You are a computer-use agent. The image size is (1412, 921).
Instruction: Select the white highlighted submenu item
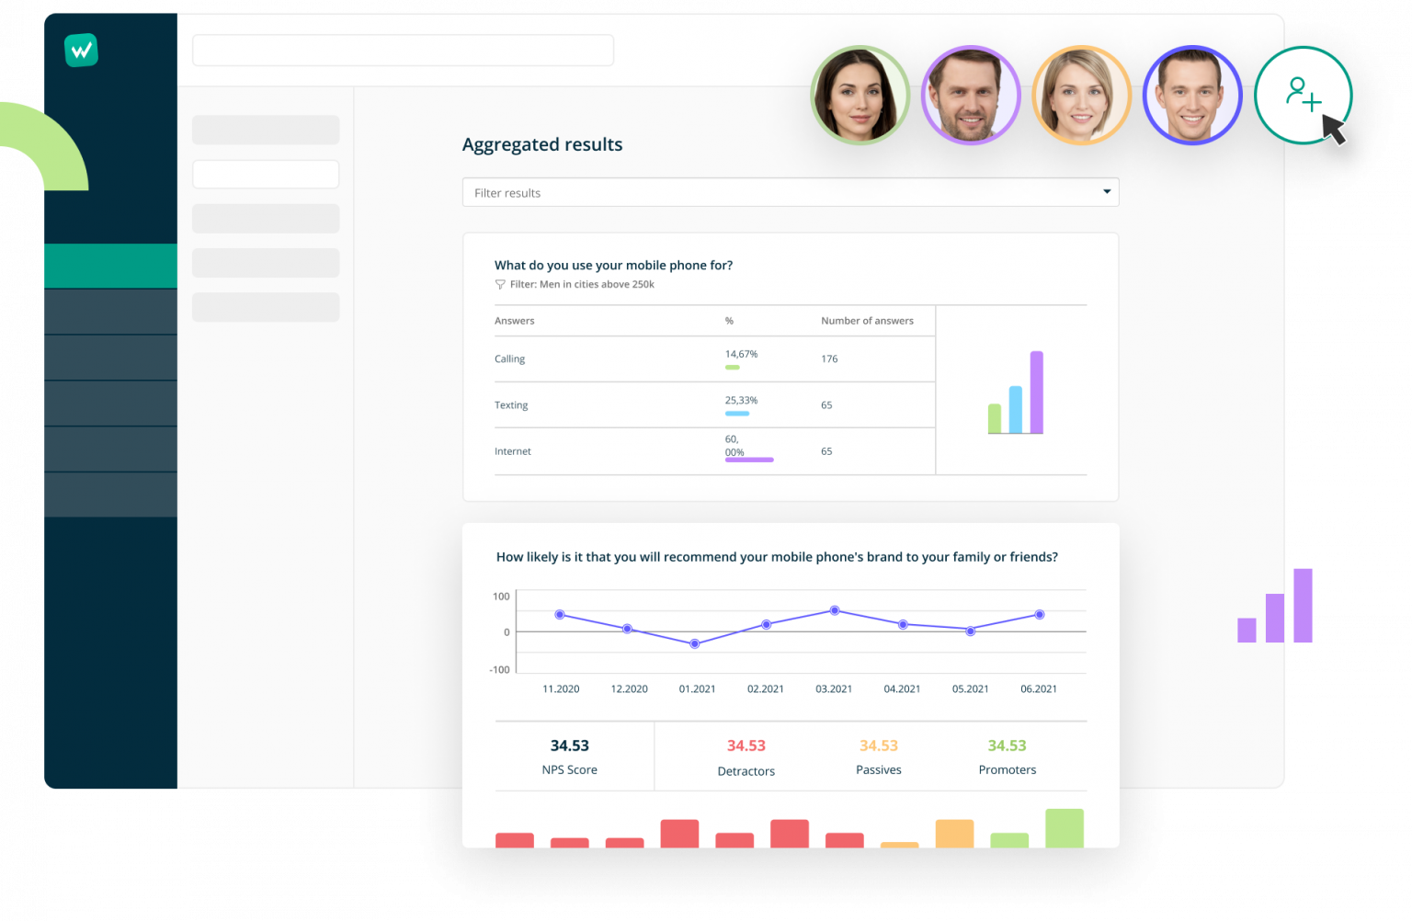point(266,174)
